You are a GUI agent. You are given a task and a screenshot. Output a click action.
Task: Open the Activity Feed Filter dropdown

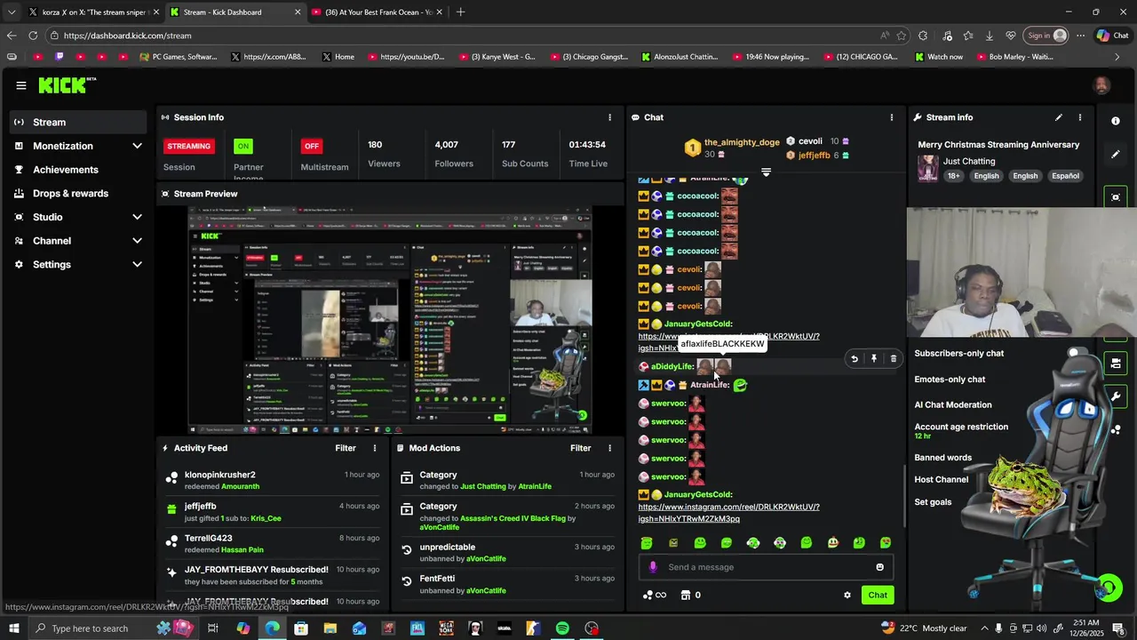click(346, 448)
